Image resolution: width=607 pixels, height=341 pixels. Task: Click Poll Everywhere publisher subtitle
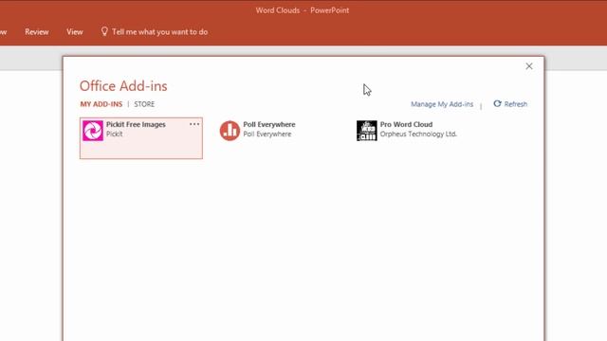(267, 135)
